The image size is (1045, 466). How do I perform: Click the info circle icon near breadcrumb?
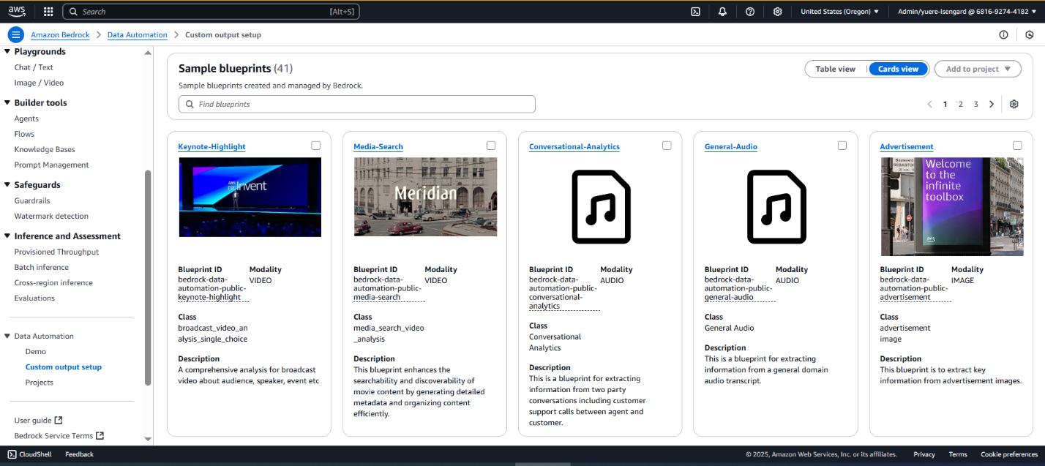coord(1003,34)
